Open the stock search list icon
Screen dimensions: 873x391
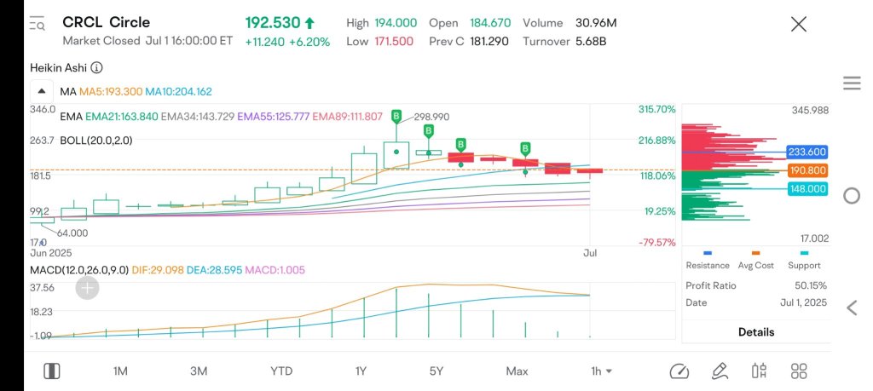pos(37,23)
